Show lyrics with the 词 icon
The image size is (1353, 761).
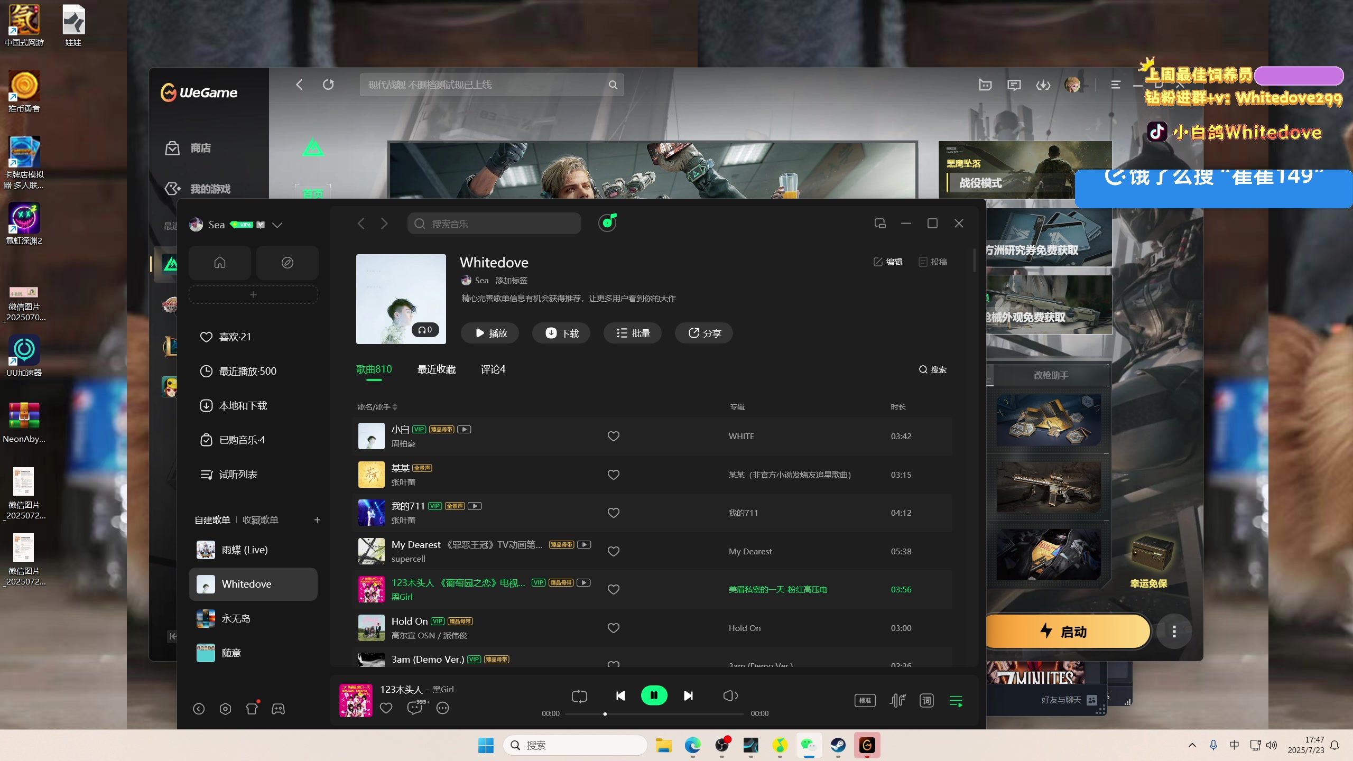[926, 700]
